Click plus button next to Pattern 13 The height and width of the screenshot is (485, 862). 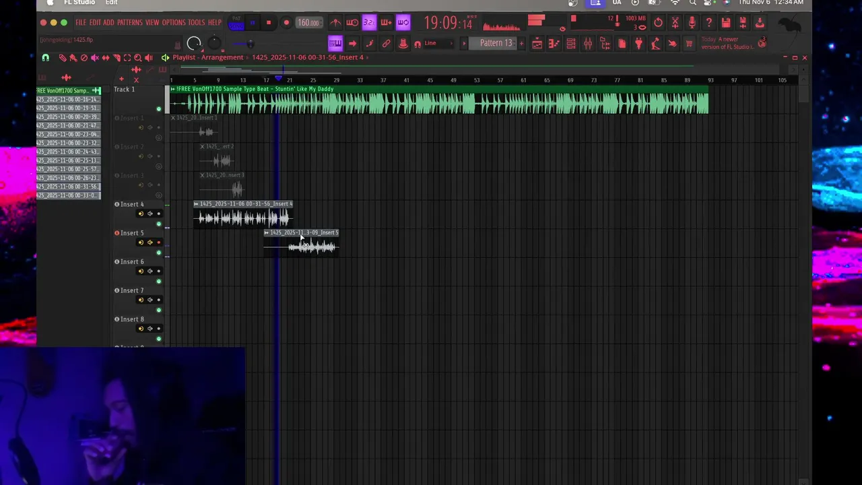pyautogui.click(x=521, y=43)
